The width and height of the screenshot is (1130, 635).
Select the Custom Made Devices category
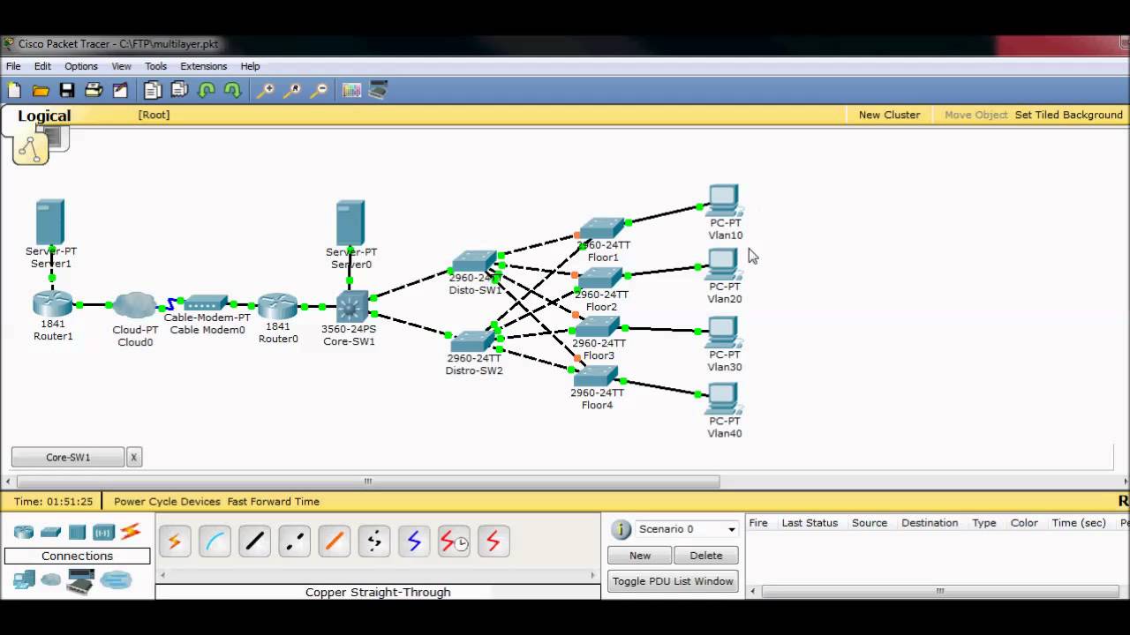coord(80,581)
